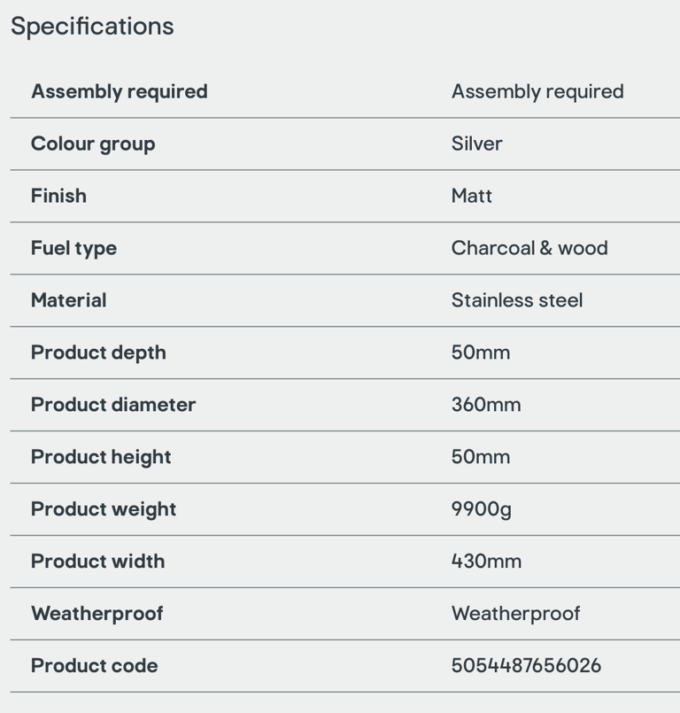Click the 360mm diameter value
The width and height of the screenshot is (680, 713).
pos(486,405)
